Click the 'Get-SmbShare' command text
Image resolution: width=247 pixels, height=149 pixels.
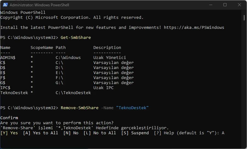[x=76, y=38]
